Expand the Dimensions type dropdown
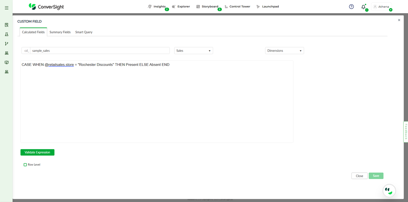 tap(284, 51)
